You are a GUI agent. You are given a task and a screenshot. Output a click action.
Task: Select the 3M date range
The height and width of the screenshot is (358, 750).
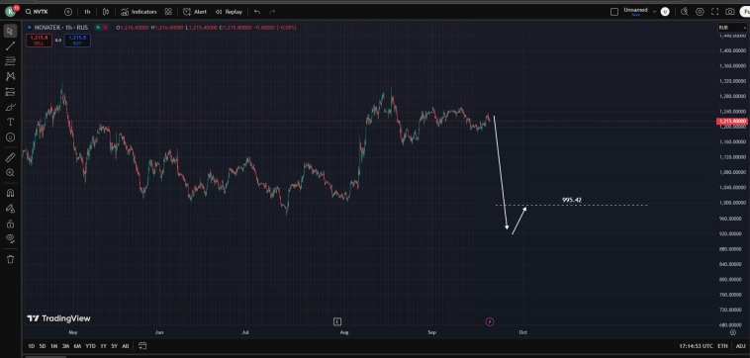point(65,346)
